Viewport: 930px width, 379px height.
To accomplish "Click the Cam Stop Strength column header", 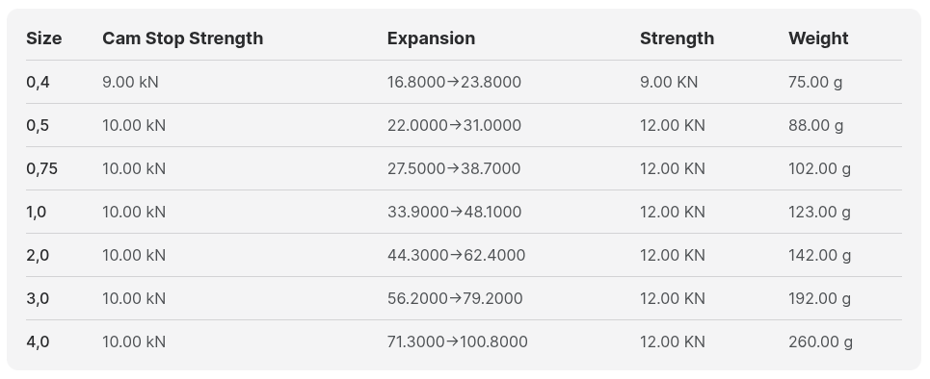I will pyautogui.click(x=183, y=38).
